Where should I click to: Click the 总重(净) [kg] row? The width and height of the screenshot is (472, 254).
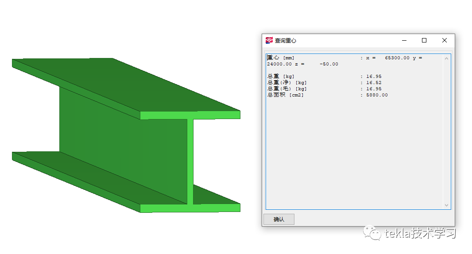pos(287,83)
